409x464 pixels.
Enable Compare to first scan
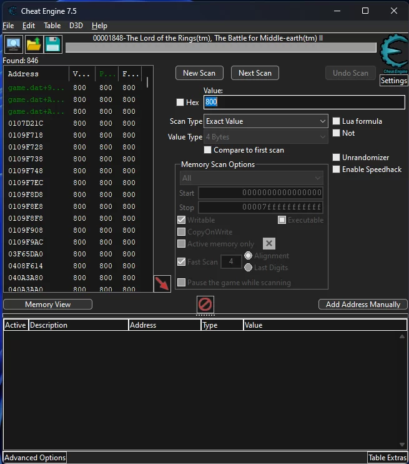click(x=207, y=150)
